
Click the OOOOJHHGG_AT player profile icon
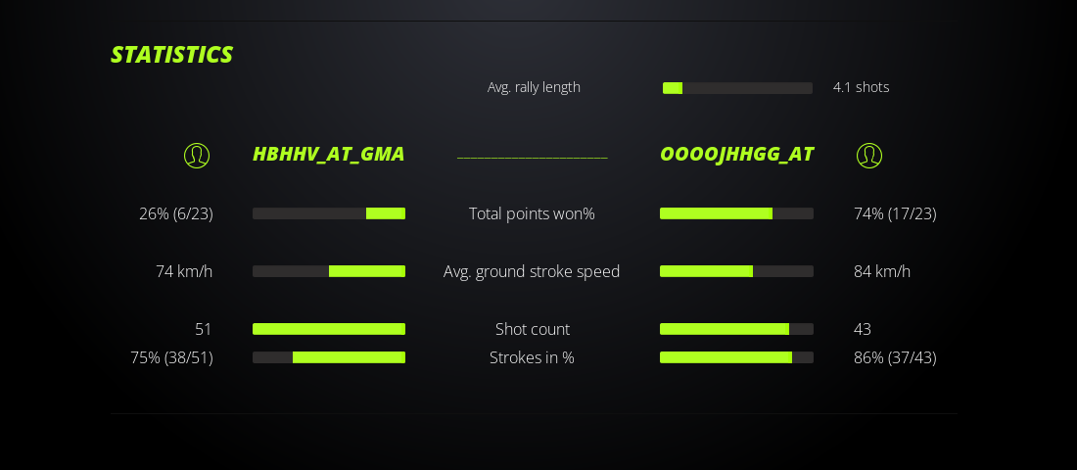[868, 155]
